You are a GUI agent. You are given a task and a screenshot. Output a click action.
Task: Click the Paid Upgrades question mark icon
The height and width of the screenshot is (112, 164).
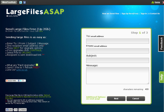(37, 65)
